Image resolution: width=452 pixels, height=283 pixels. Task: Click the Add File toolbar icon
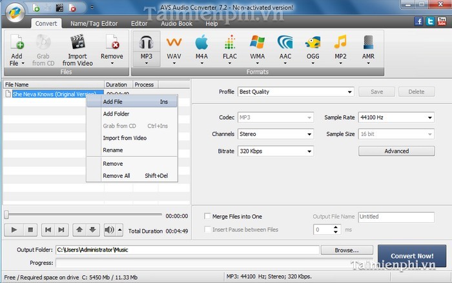[x=17, y=42]
